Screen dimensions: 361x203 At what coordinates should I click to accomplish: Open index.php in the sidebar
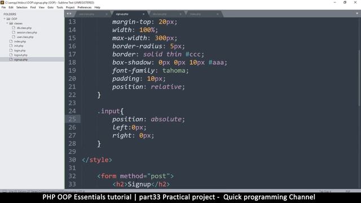point(20,41)
